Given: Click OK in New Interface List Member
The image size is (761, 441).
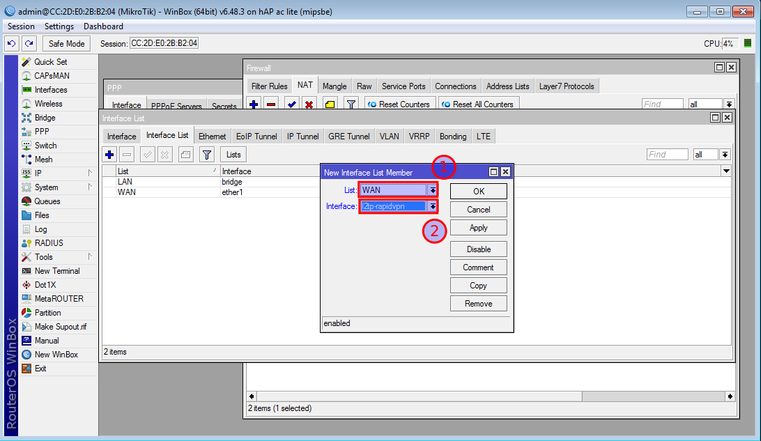Looking at the screenshot, I should [x=479, y=191].
